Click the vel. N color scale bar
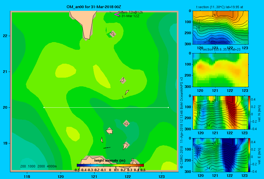This screenshot has height=179, width=264. 249,112
